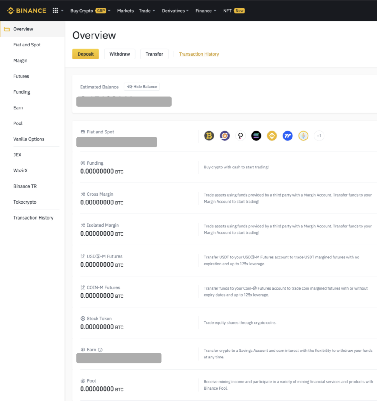Viewport: 377px width, 404px height.
Task: Expand the arrow next to apps grid
Action: (62, 11)
